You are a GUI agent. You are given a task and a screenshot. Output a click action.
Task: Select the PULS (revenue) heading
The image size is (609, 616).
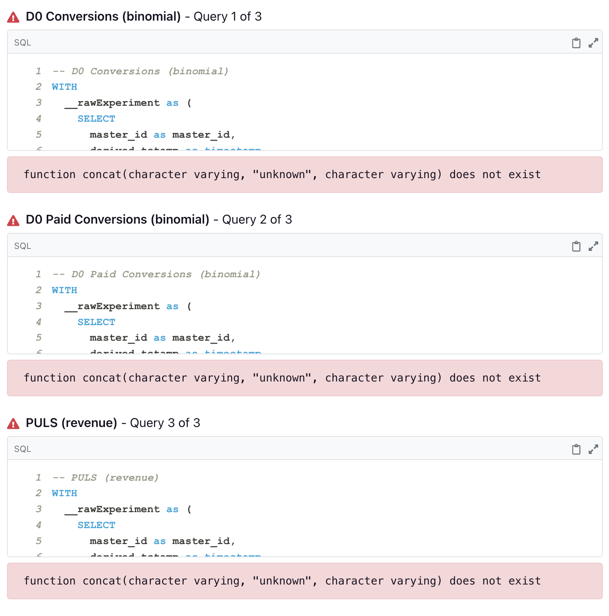coord(72,423)
